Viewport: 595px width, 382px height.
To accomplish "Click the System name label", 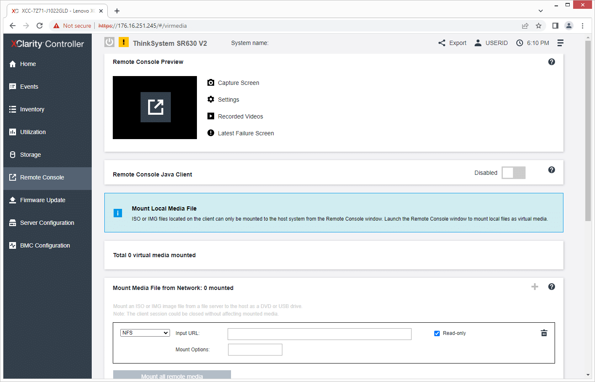I will (250, 43).
